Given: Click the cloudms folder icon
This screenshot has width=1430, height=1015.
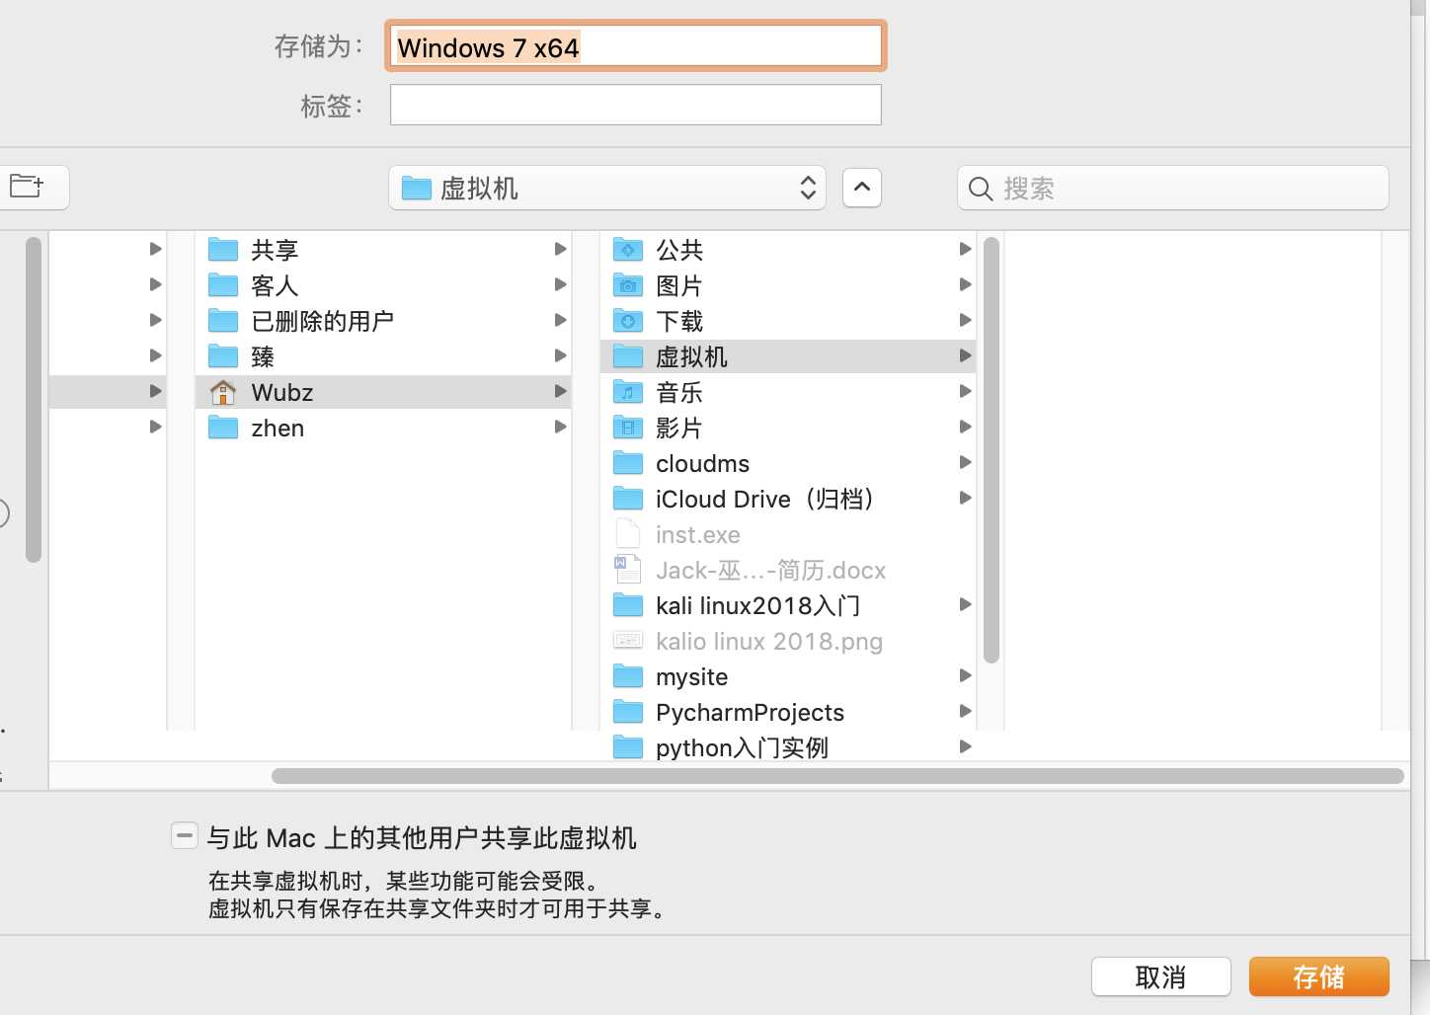Looking at the screenshot, I should click(628, 463).
